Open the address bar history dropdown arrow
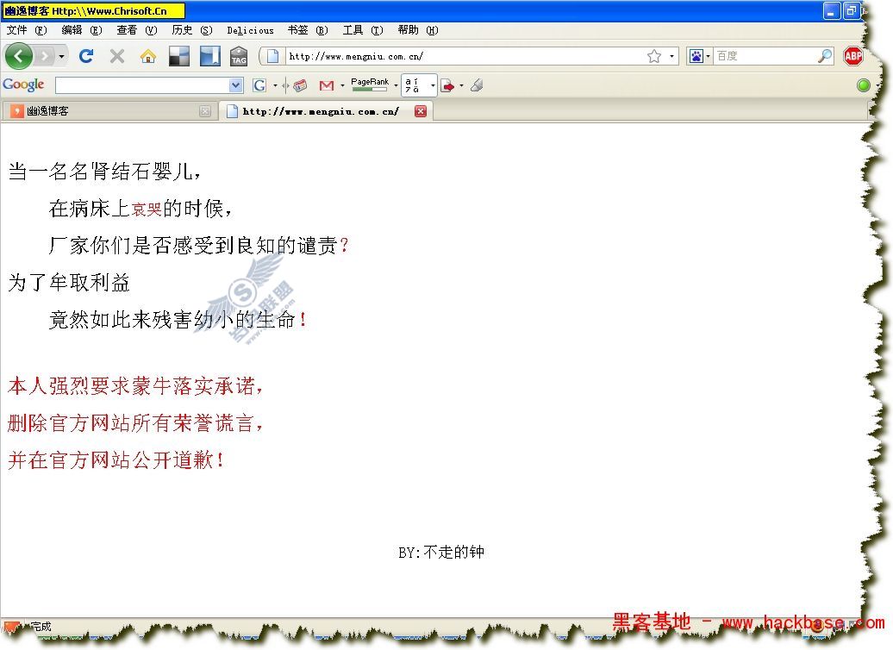Screen dimensions: 893x650 [x=672, y=56]
